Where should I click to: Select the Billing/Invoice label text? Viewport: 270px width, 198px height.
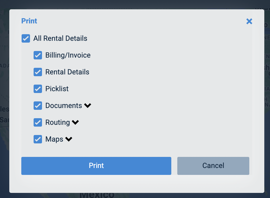point(68,55)
